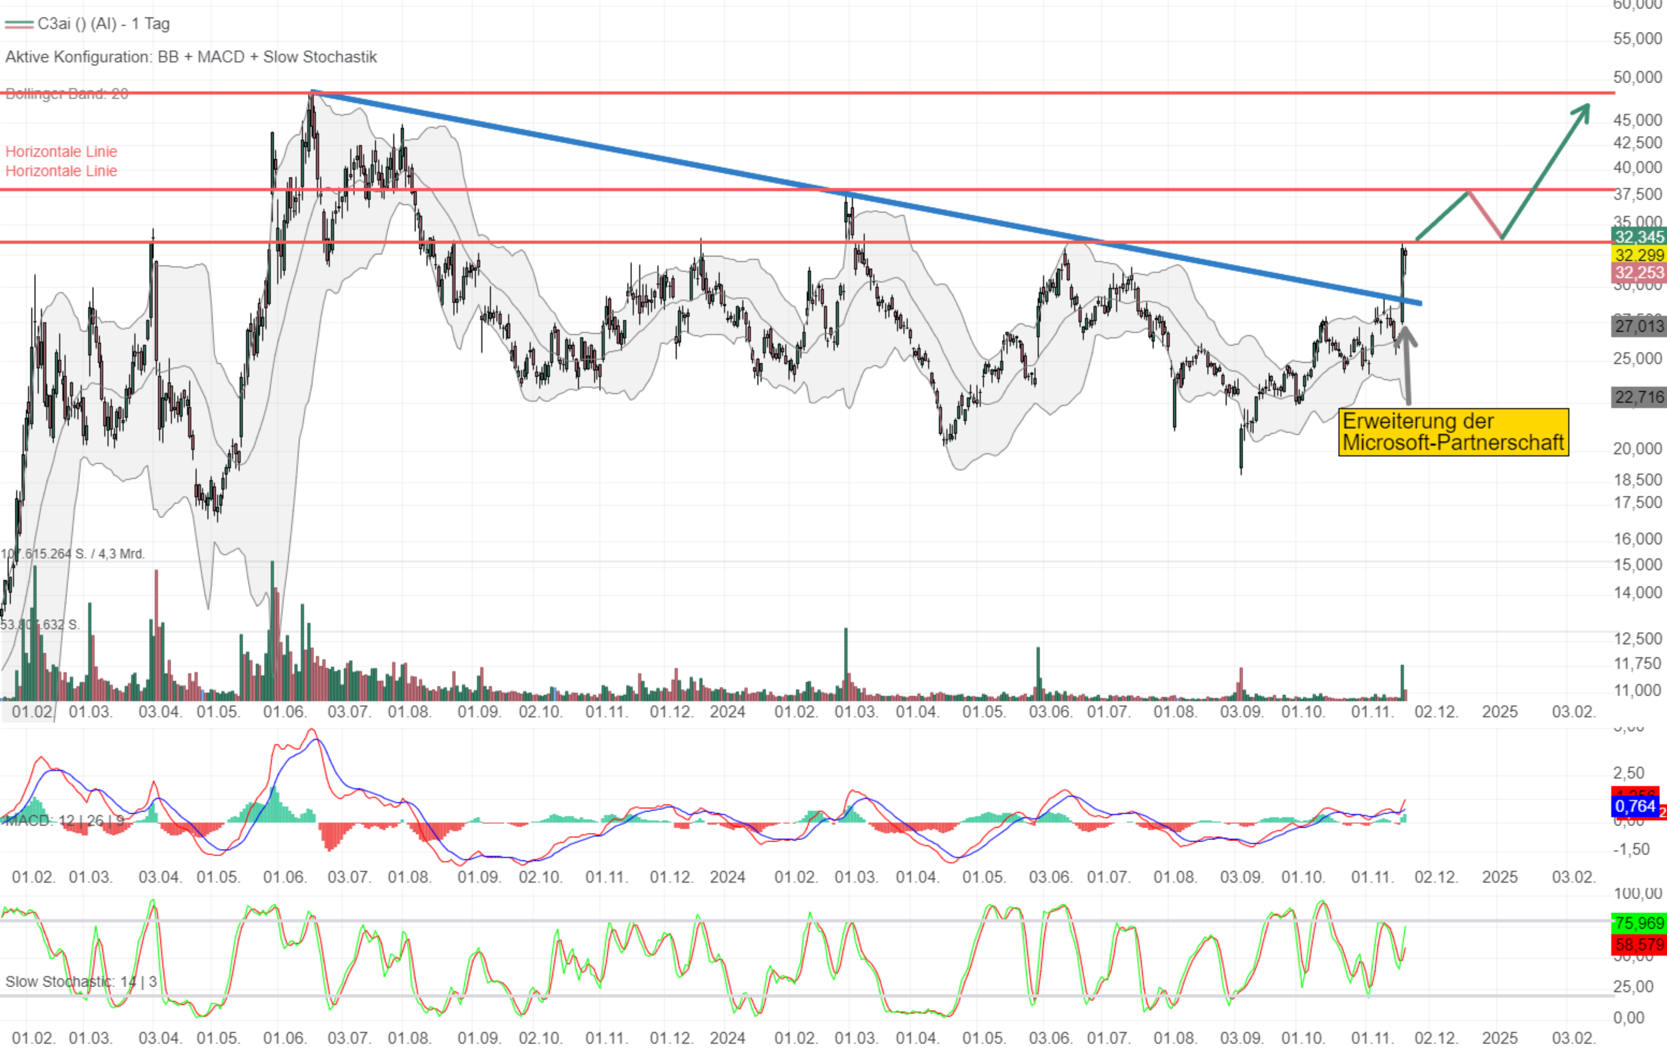1667x1049 pixels.
Task: Click 'Aktive Konfiguration: BB + MACD + Slow Stochastik' label
Action: point(191,57)
